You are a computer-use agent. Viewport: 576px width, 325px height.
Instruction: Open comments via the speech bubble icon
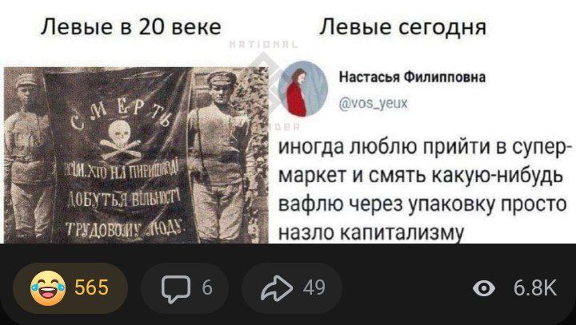(x=176, y=289)
